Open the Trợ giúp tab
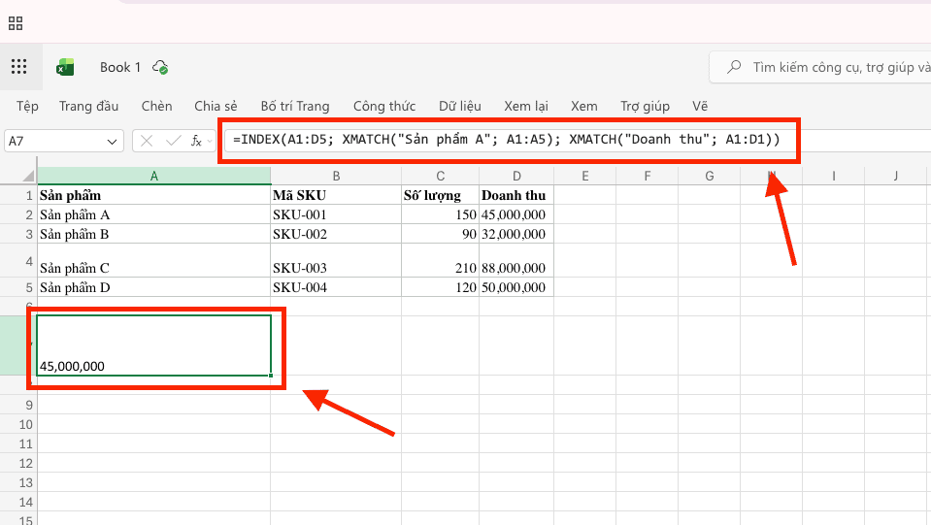 (645, 106)
